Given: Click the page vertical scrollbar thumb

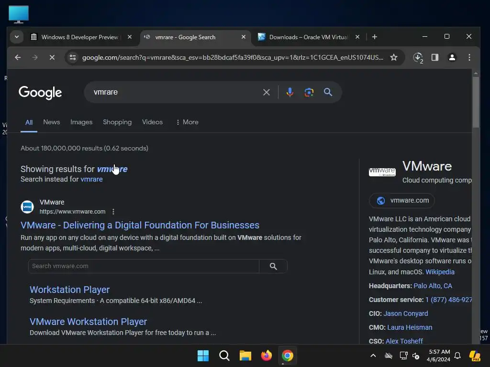Looking at the screenshot, I should pos(476,102).
